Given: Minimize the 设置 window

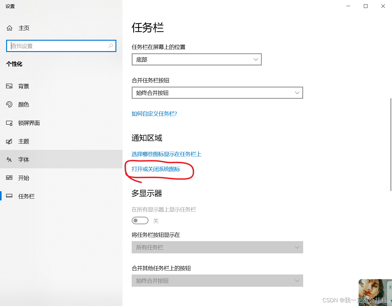Looking at the screenshot, I should [x=348, y=6].
